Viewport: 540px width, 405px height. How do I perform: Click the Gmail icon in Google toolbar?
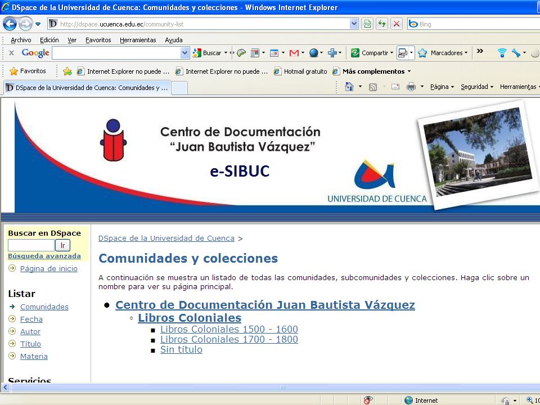pos(294,53)
